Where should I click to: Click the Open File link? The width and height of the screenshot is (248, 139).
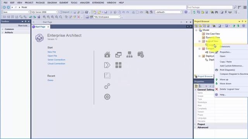[52, 56]
